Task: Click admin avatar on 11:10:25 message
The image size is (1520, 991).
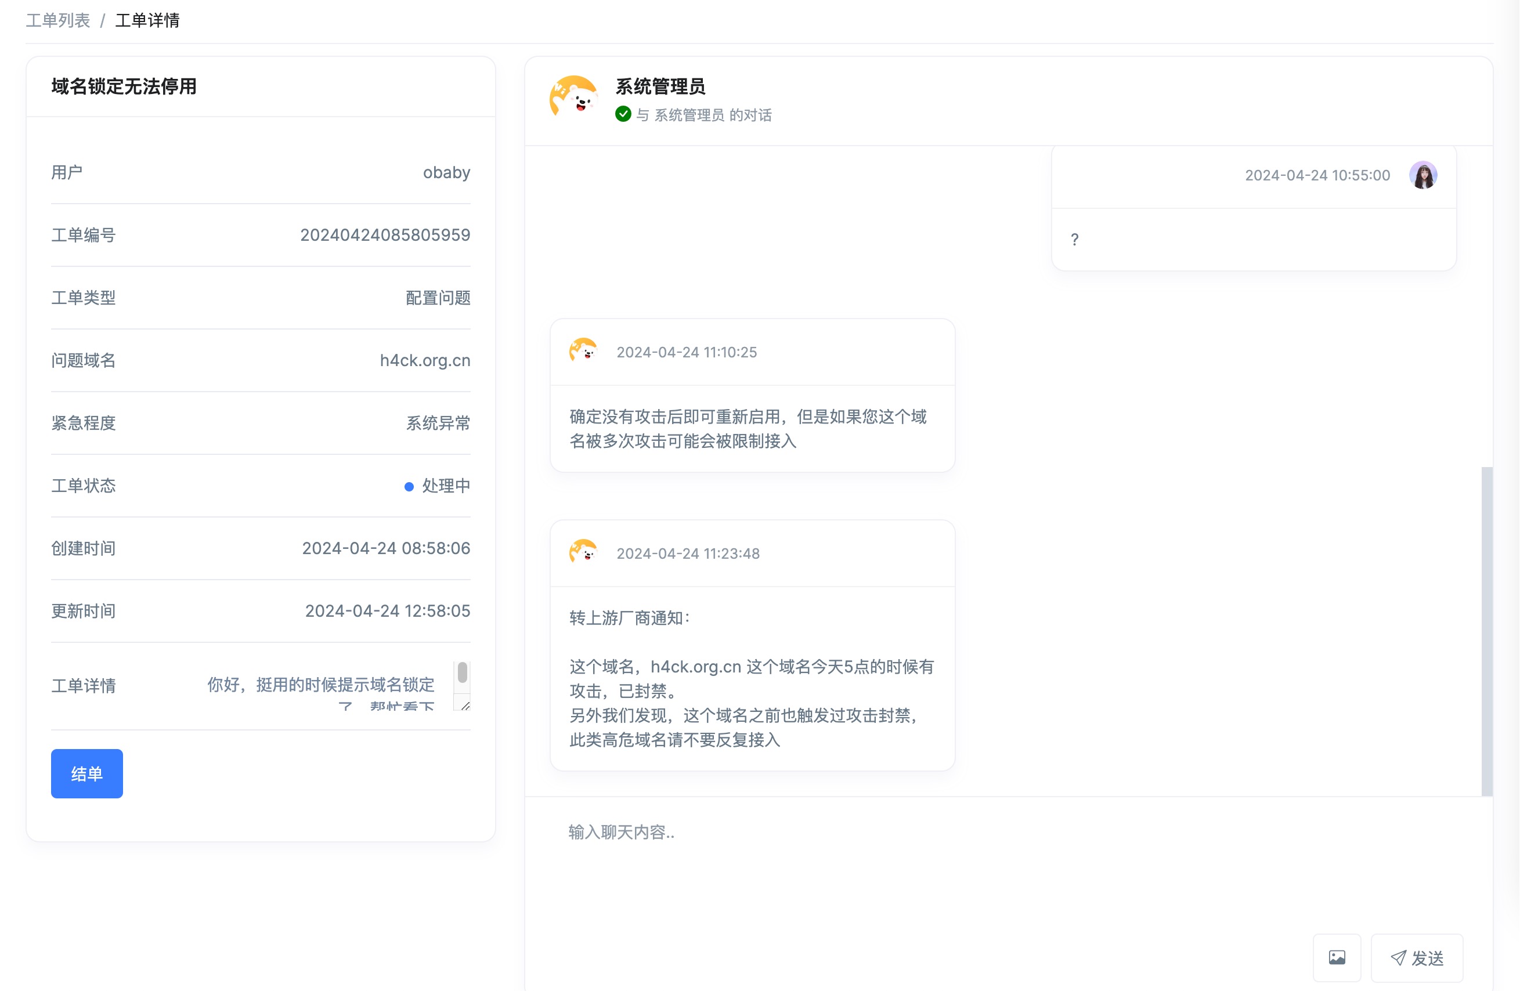Action: tap(583, 351)
